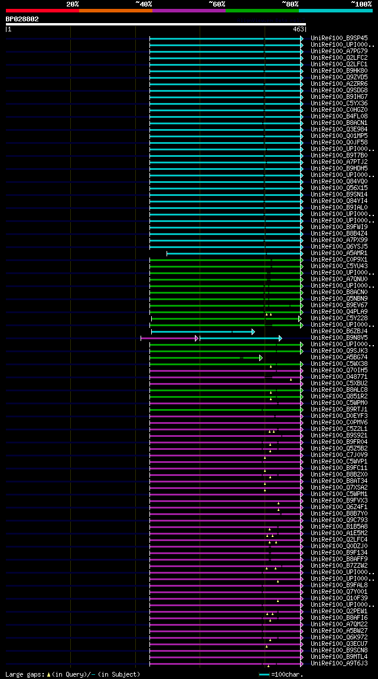Click the UniRef100_B9T7B0 hit name
This screenshot has height=679, width=378.
[339, 155]
